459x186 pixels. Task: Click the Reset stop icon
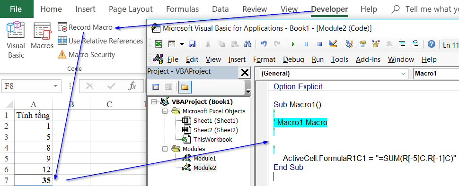coord(320,44)
